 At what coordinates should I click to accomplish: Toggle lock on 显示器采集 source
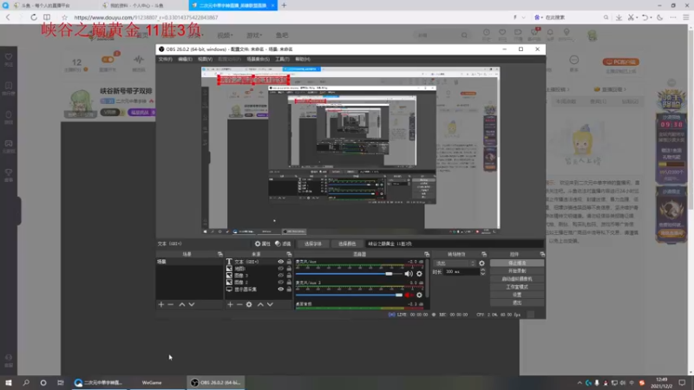pyautogui.click(x=289, y=289)
